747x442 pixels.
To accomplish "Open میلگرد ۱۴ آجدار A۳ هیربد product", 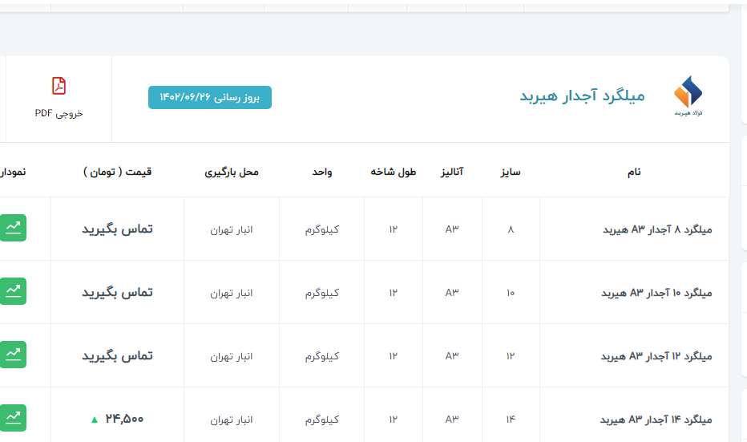I will pos(656,420).
